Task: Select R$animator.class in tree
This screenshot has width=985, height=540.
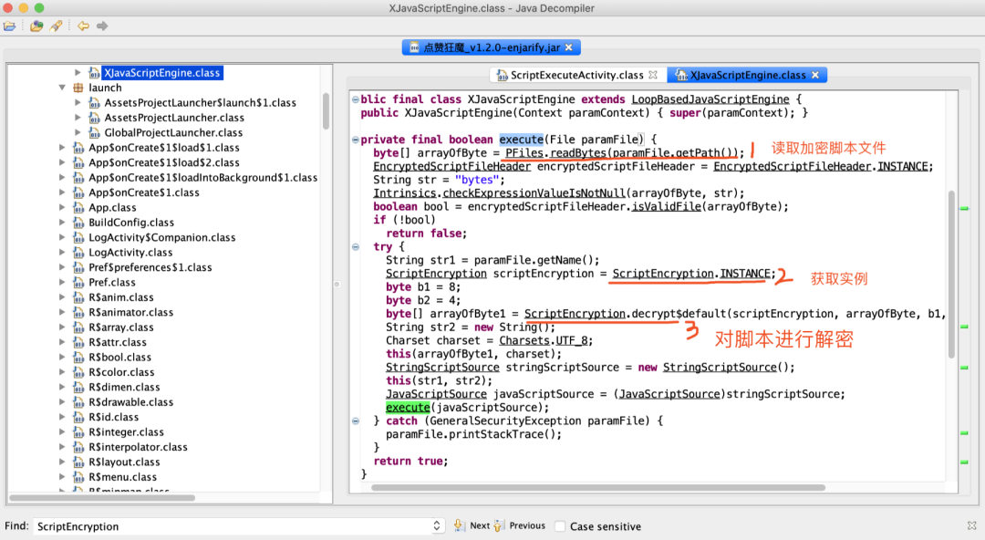Action: [x=130, y=313]
